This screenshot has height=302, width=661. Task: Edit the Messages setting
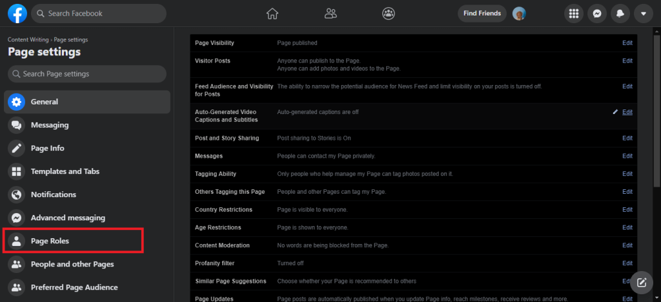tap(627, 156)
